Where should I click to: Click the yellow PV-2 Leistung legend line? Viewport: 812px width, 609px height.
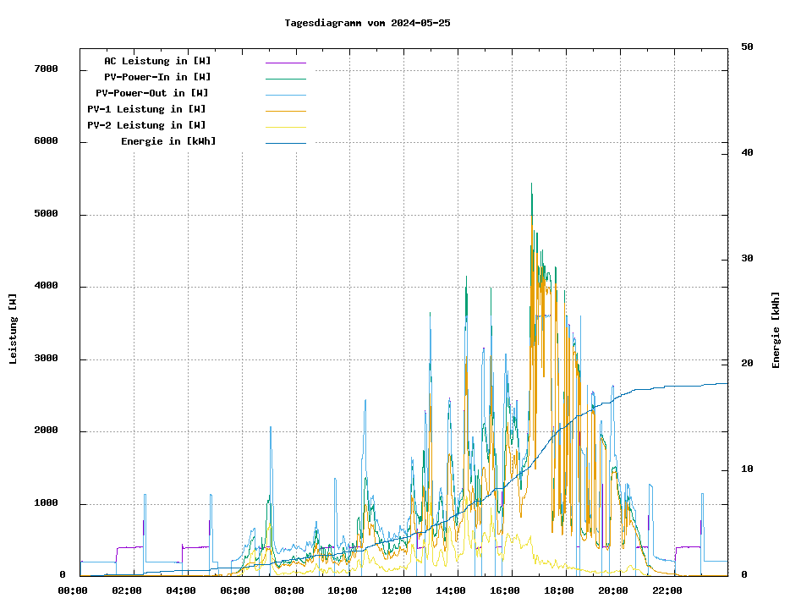(285, 127)
